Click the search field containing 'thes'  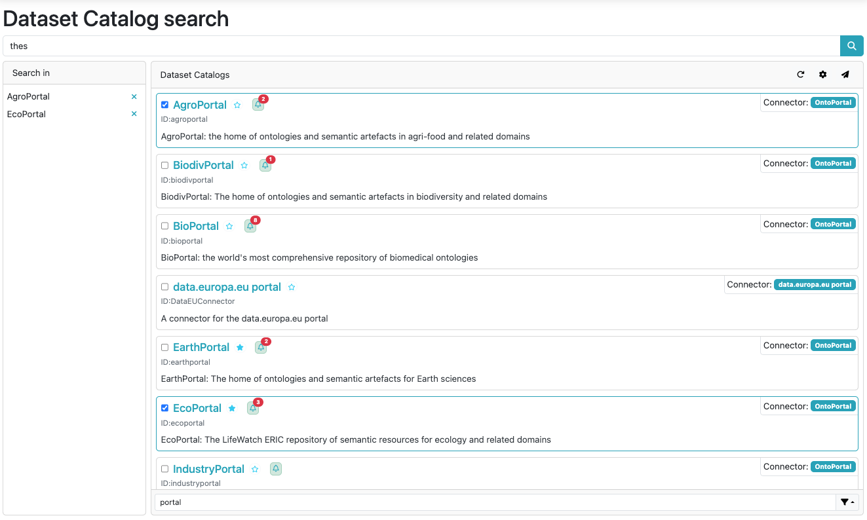pos(262,46)
